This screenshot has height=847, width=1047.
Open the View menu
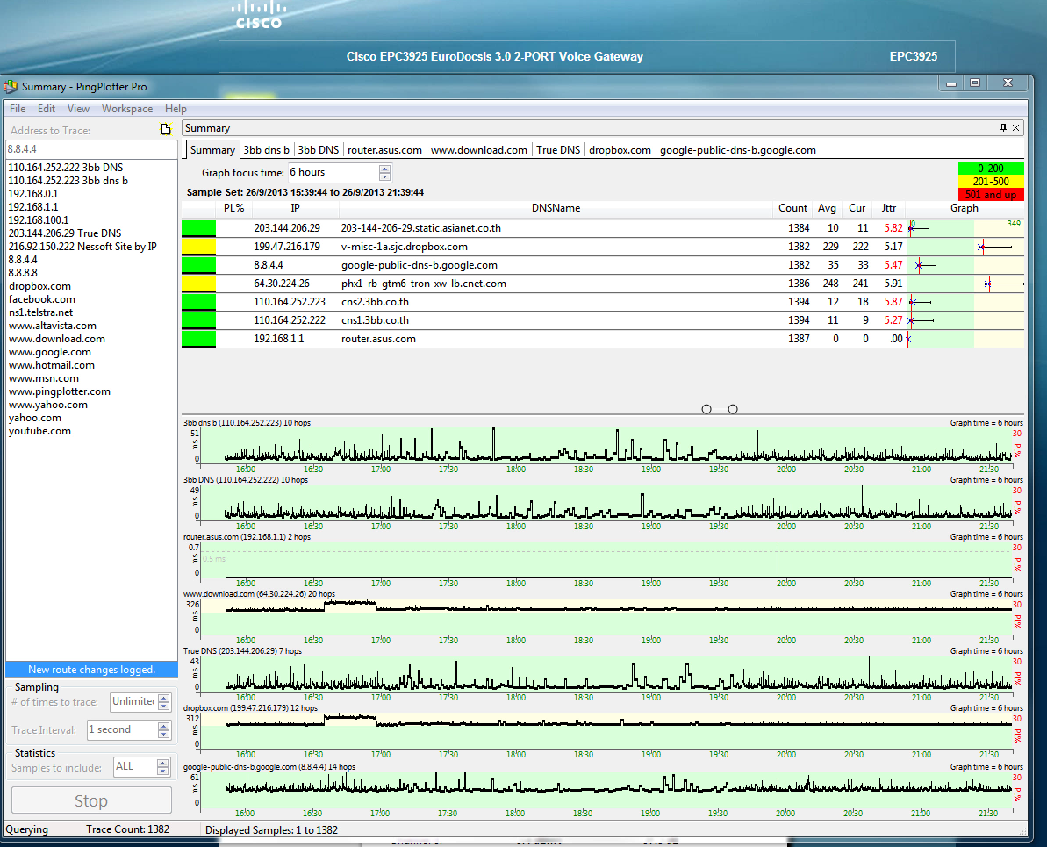click(x=78, y=109)
